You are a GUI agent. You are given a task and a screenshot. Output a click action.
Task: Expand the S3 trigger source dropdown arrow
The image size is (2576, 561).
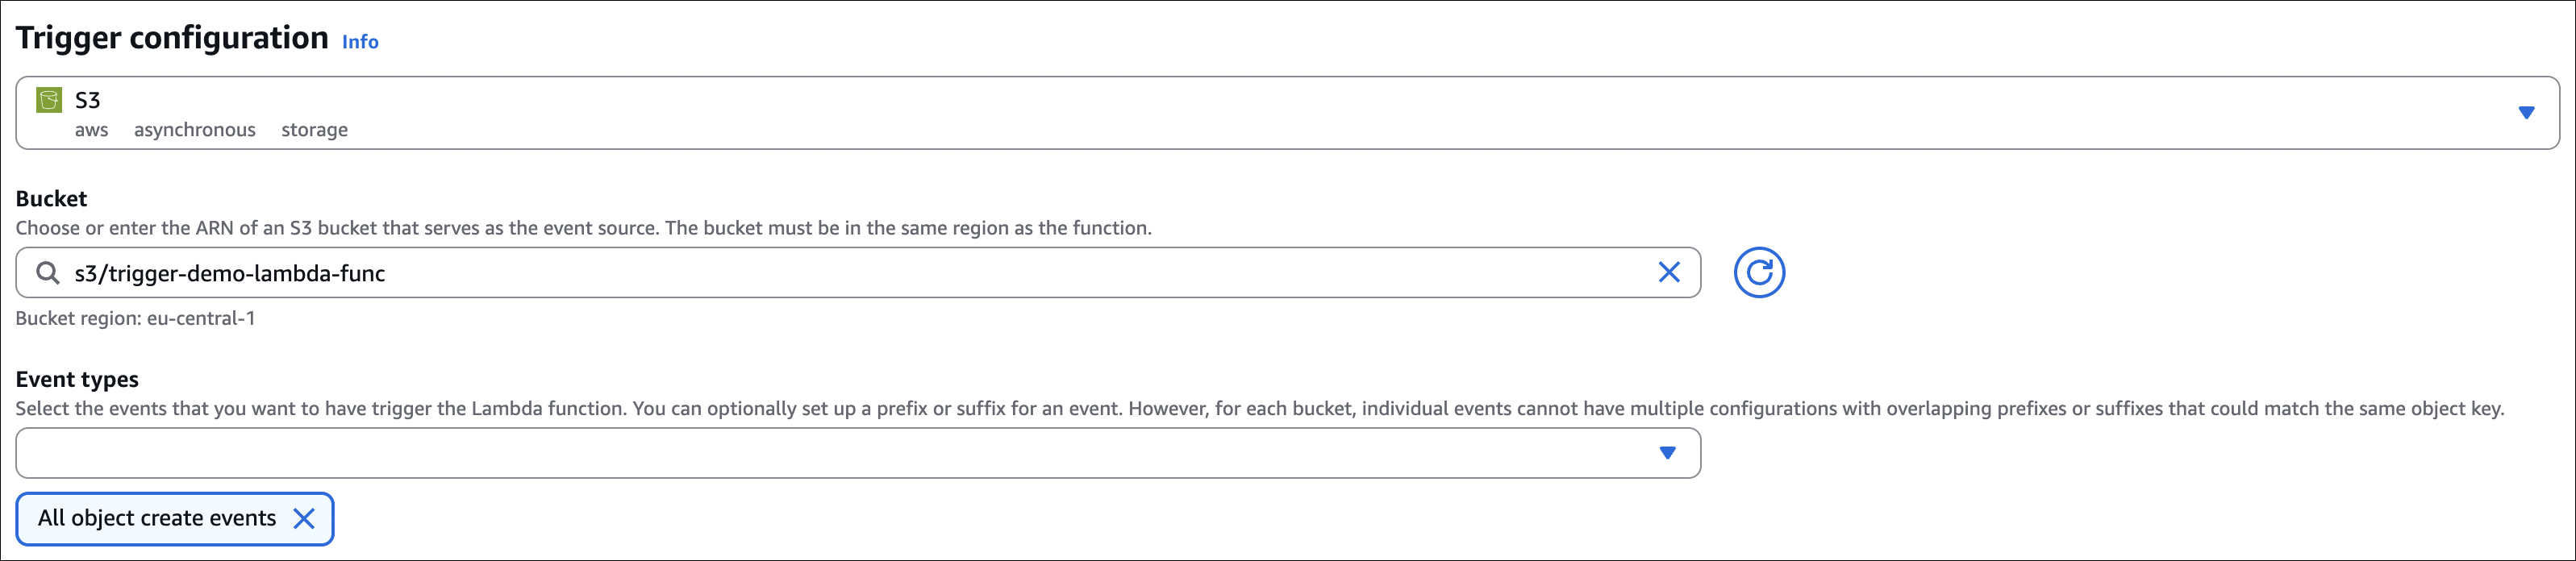tap(2526, 113)
